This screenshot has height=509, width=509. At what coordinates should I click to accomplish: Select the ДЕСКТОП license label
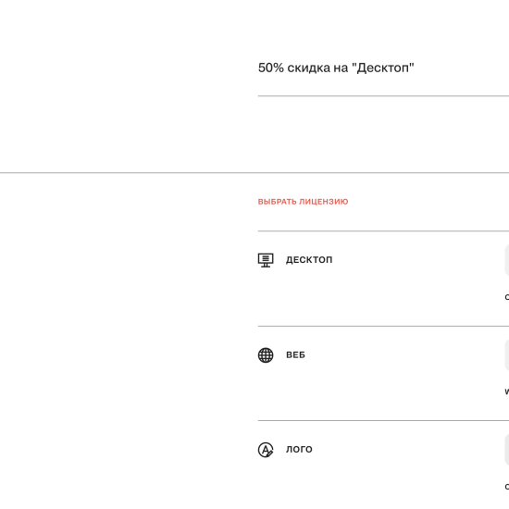(x=309, y=260)
